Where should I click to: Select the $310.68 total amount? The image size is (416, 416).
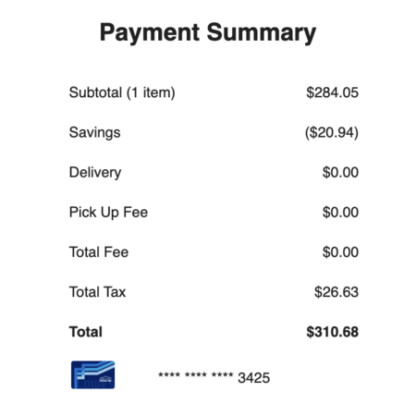click(x=332, y=332)
